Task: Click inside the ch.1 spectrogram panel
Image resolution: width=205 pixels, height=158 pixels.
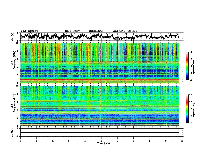Action: click(x=100, y=63)
